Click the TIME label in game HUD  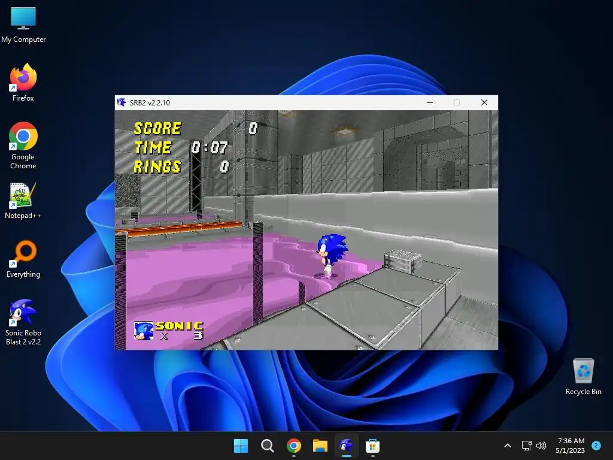coord(153,148)
